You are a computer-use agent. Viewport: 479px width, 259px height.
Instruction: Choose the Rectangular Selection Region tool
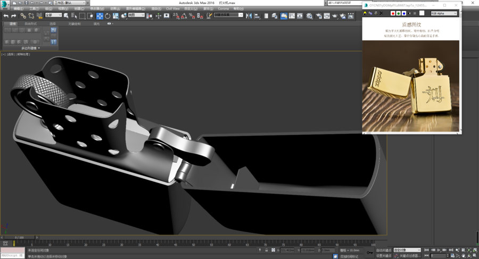(82, 16)
